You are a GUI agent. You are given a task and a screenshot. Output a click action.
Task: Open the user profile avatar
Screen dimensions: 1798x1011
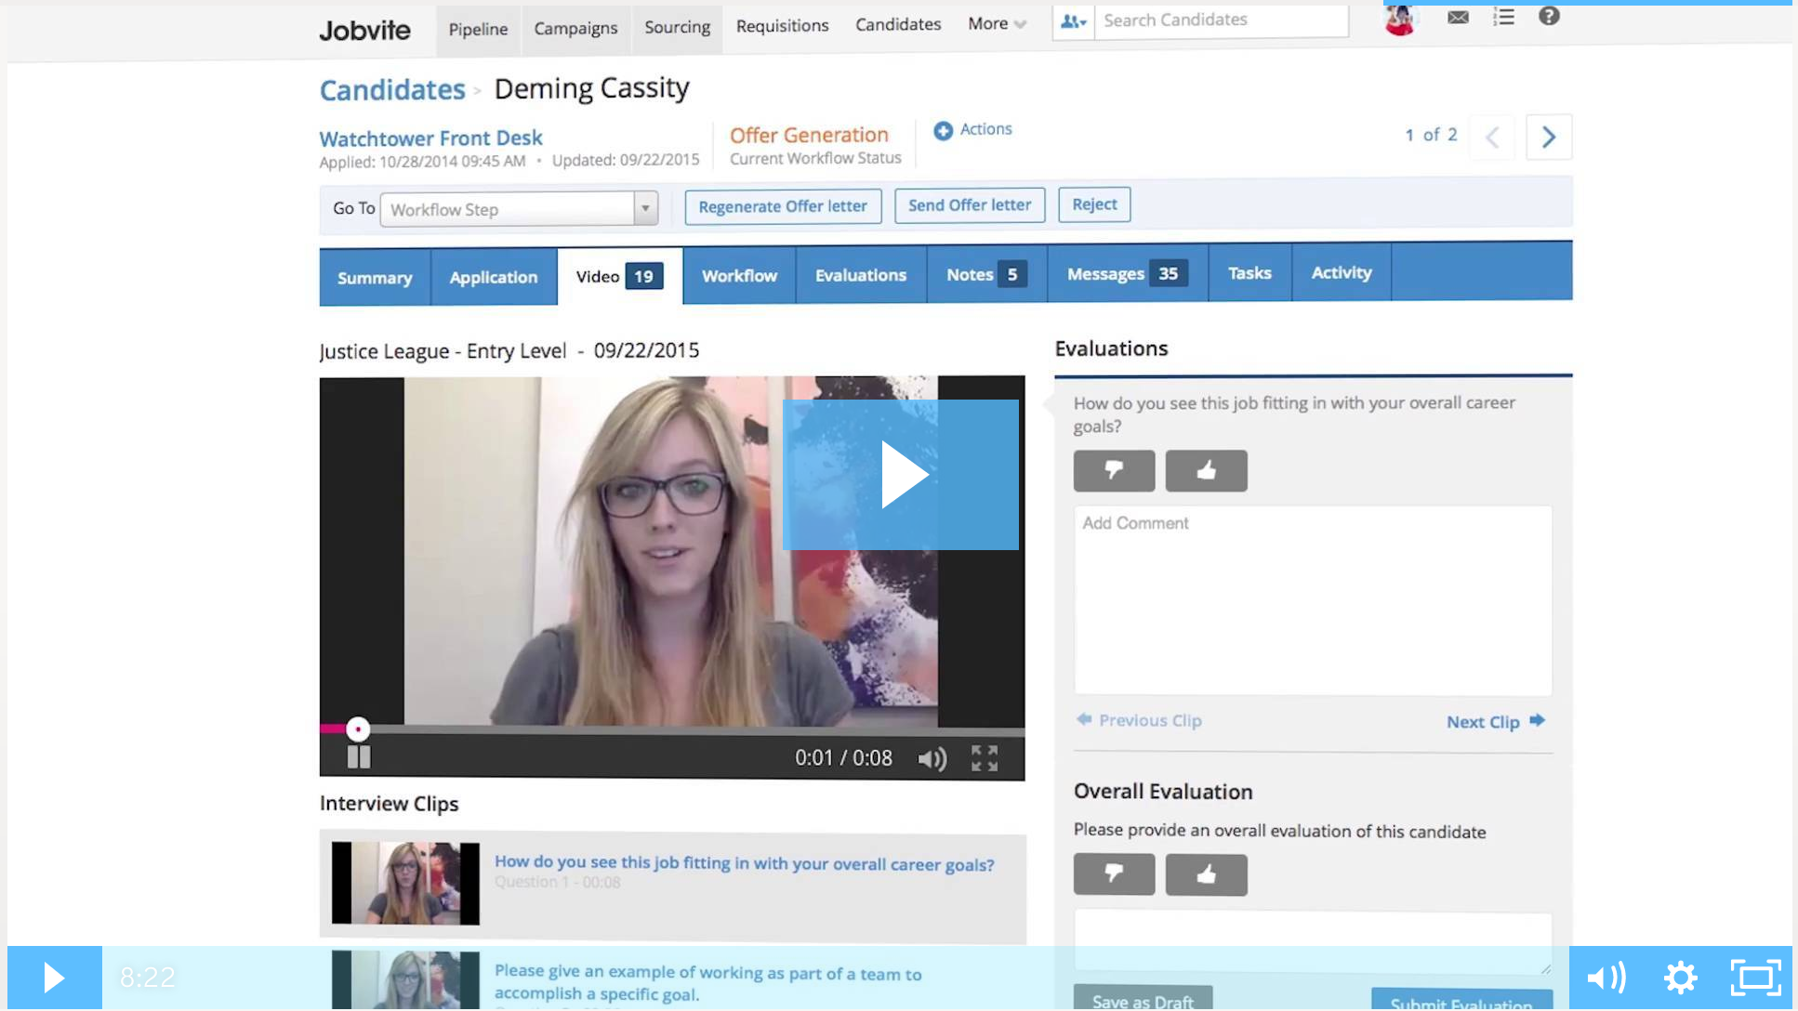[1400, 19]
